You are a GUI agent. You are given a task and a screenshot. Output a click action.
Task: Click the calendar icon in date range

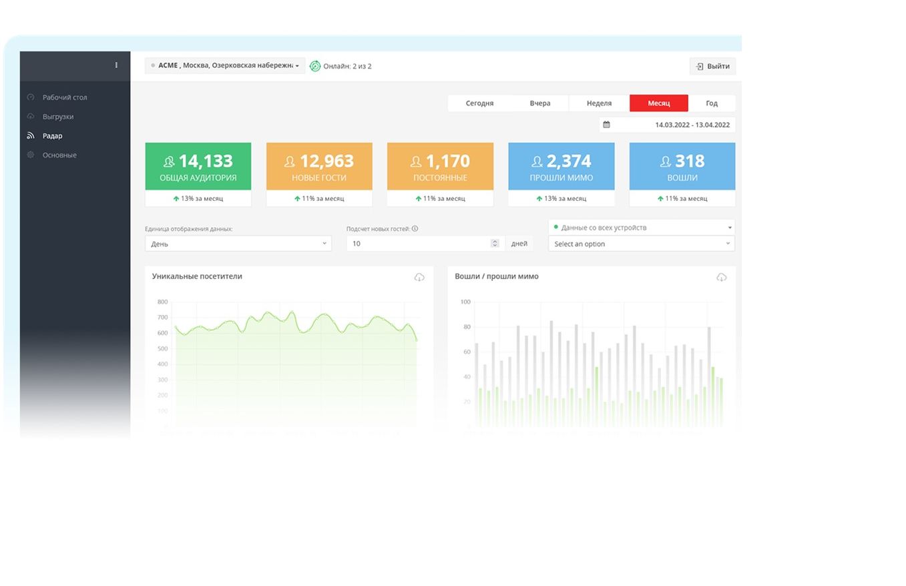coord(606,124)
